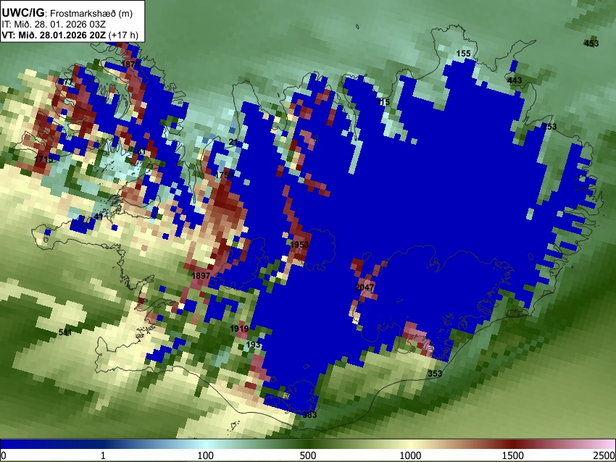
Task: Click the map value label 511
Action: (65, 332)
